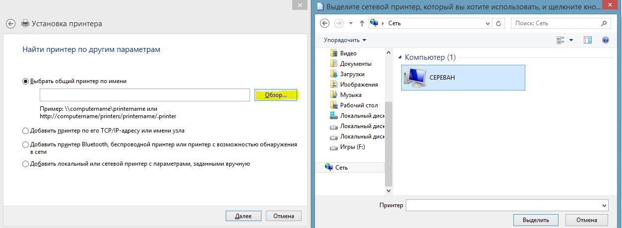Screen dimensions: 622x228
Task: Change view layout icon
Action: (x=561, y=40)
